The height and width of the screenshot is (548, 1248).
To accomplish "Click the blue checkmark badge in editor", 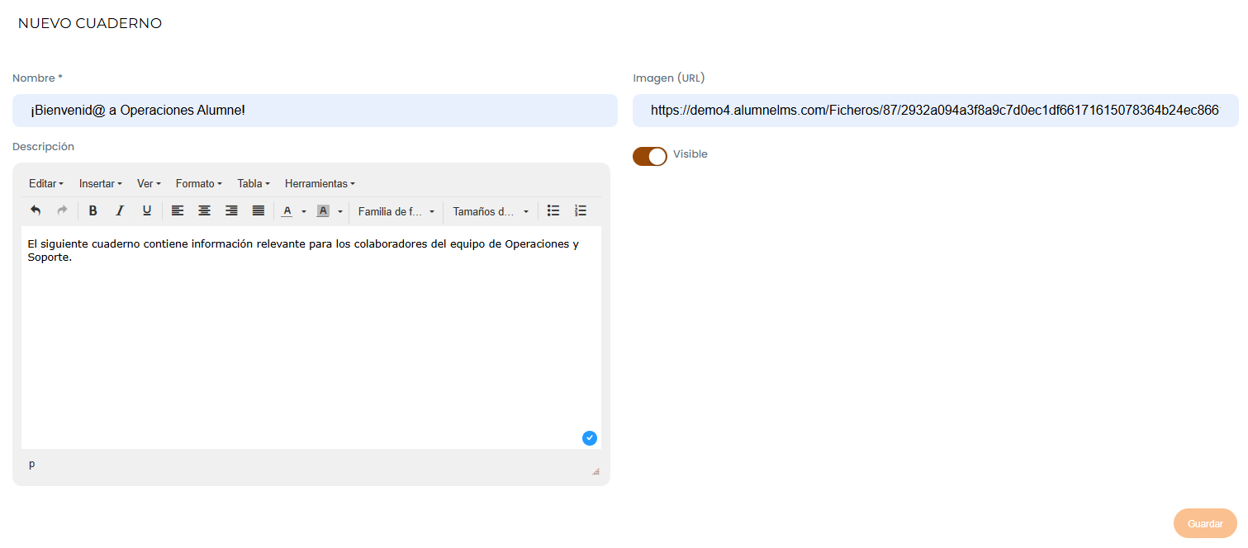I will coord(590,438).
